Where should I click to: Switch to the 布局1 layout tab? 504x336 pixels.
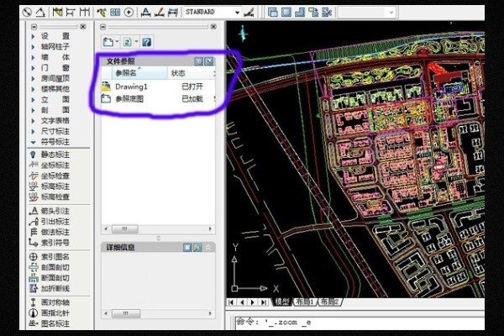tap(304, 302)
